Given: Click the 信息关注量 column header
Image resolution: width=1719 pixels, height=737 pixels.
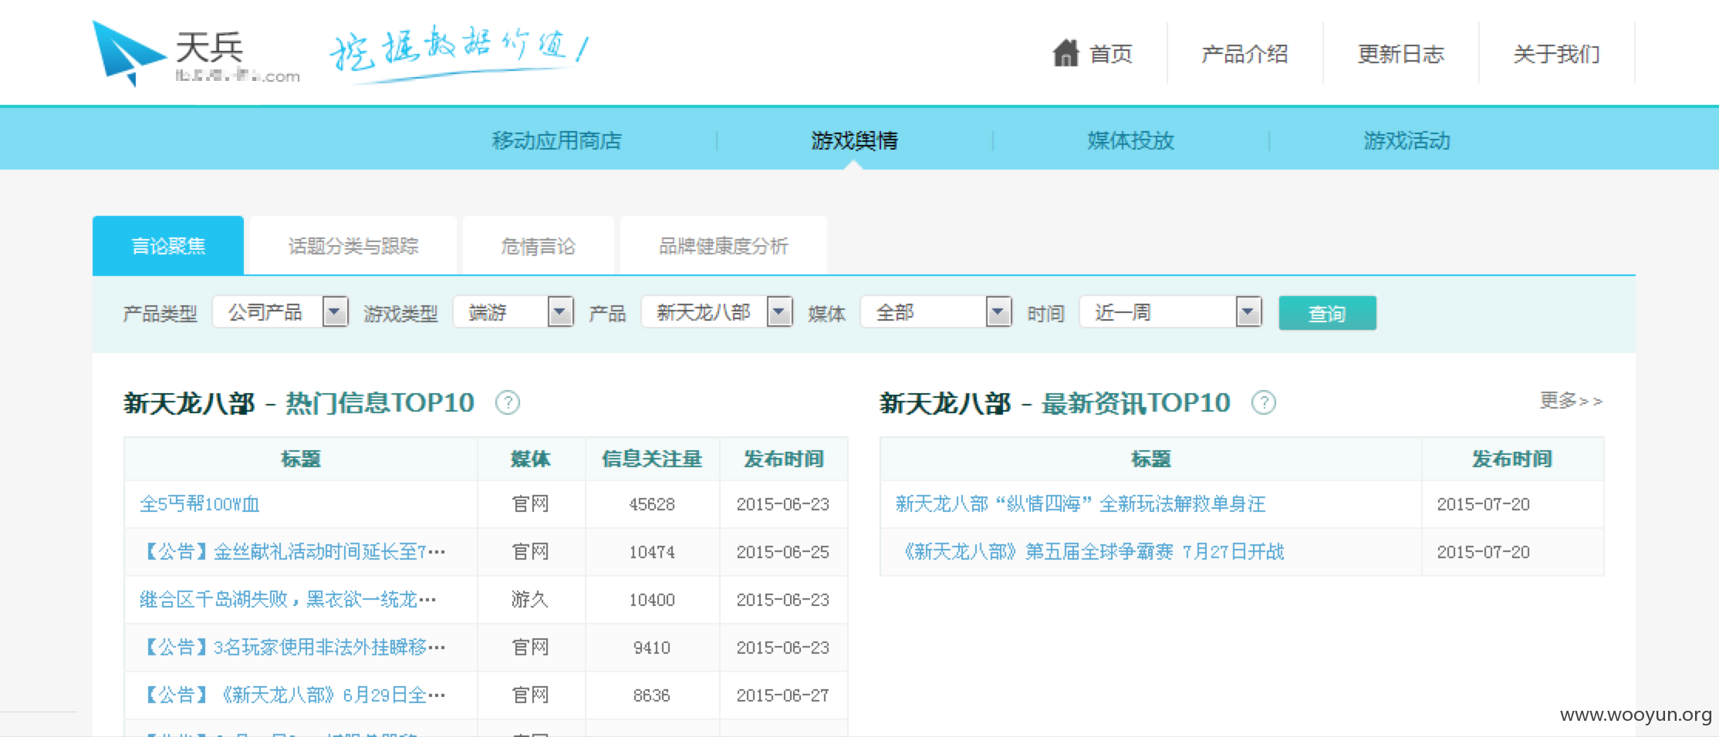Looking at the screenshot, I should pos(652,459).
